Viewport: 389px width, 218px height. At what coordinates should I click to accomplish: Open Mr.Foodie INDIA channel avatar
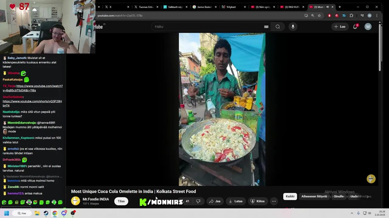pos(75,201)
